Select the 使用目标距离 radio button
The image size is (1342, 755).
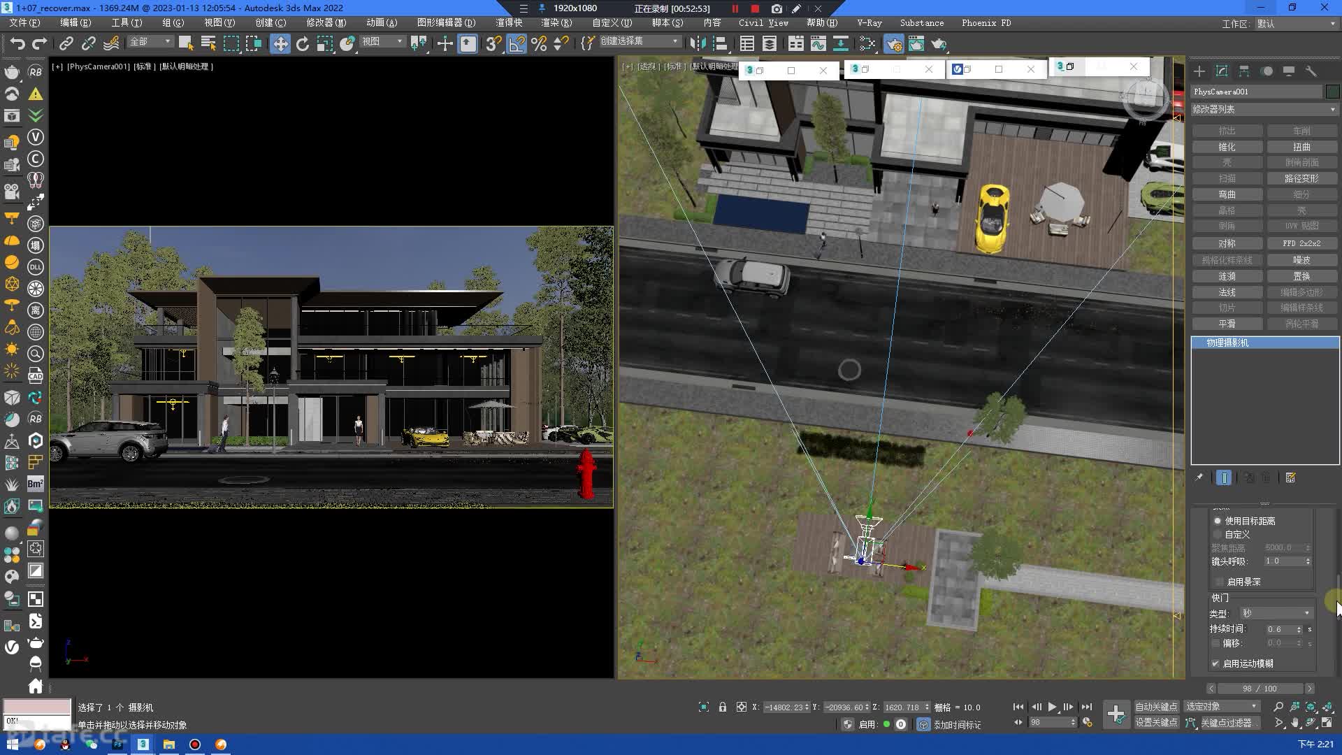[x=1218, y=521]
